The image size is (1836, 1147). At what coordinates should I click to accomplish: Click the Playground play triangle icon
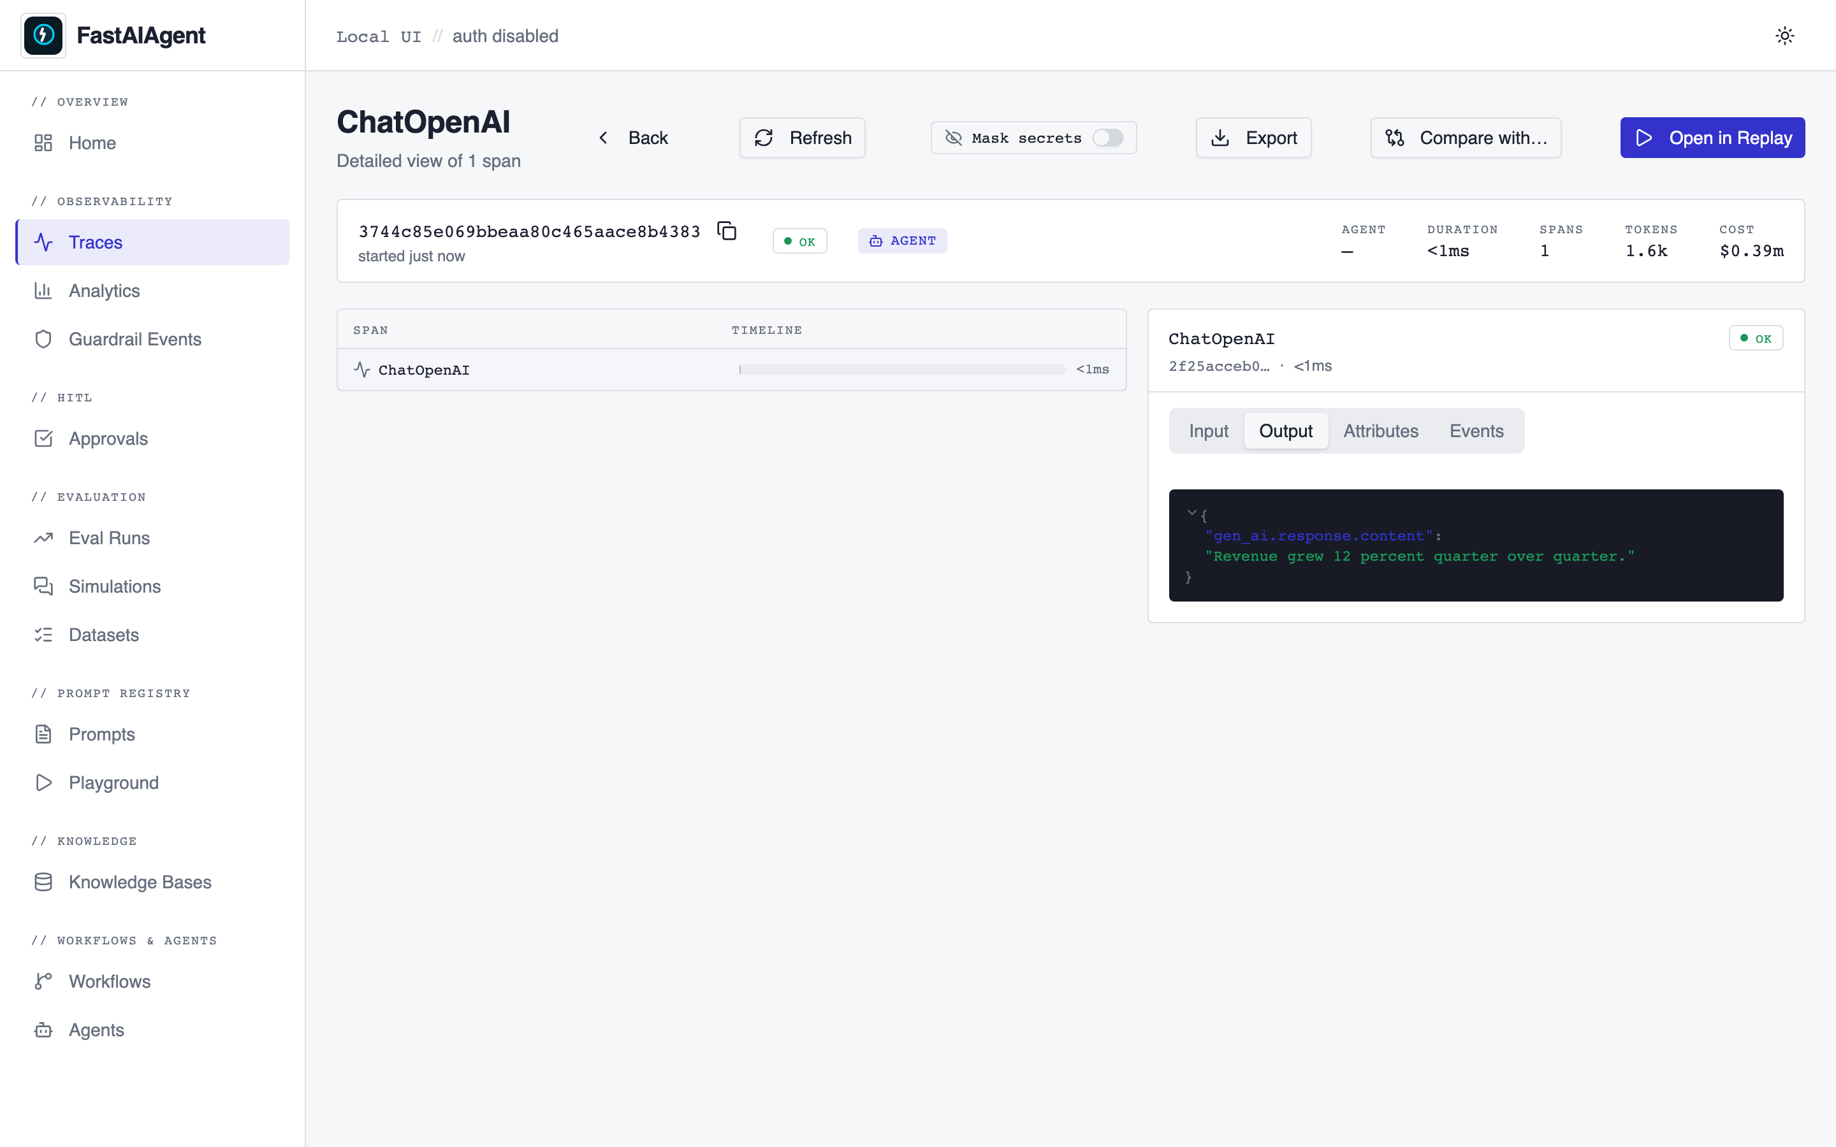coord(43,783)
